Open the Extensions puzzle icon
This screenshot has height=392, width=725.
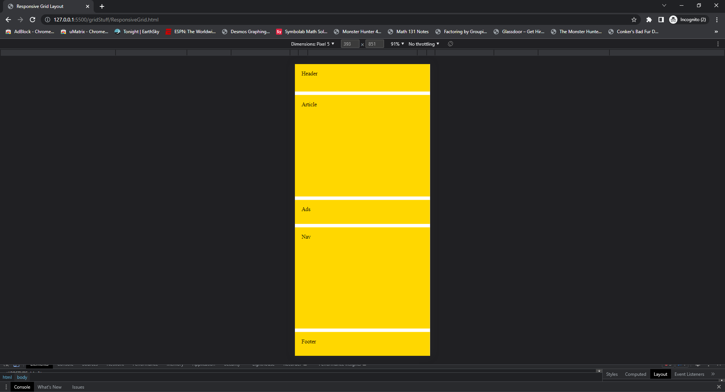[649, 20]
